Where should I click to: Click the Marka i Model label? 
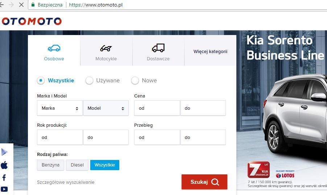[52, 96]
